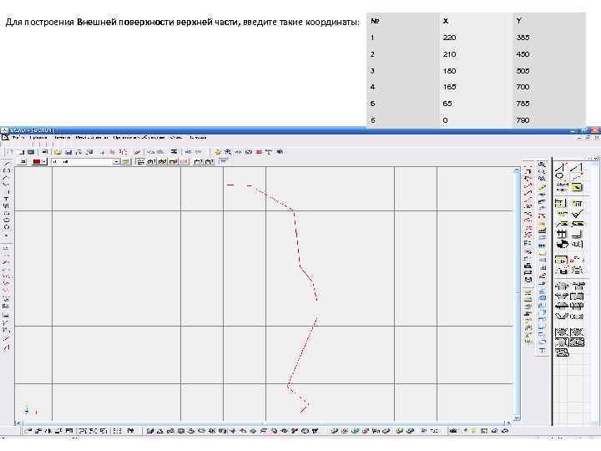Click the Save disk icon in top toolbar
Viewport: 601px width, 451px height.
click(x=68, y=152)
